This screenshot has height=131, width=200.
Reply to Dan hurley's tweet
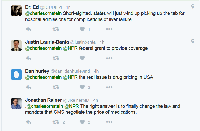[28, 87]
